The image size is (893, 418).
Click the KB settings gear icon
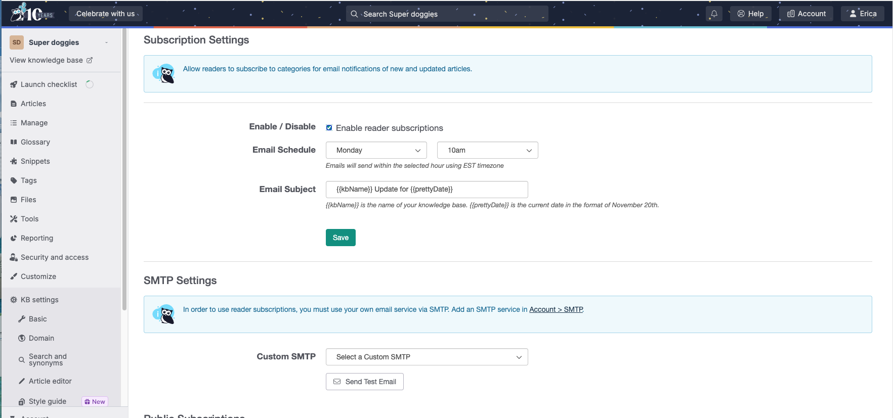pyautogui.click(x=14, y=300)
